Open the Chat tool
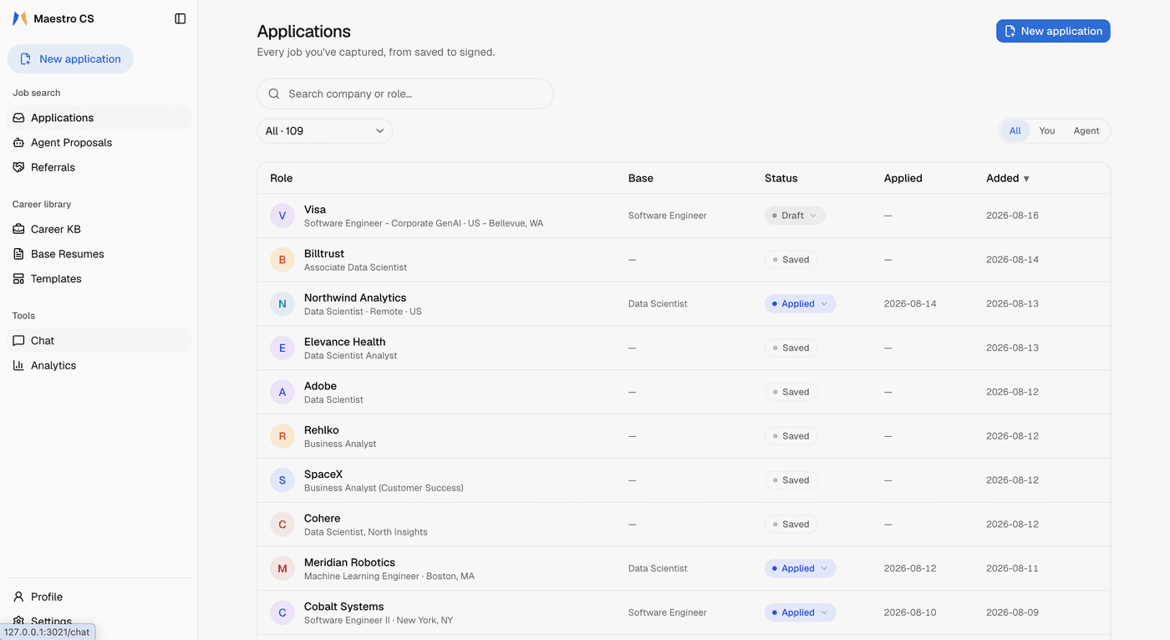 point(99,341)
